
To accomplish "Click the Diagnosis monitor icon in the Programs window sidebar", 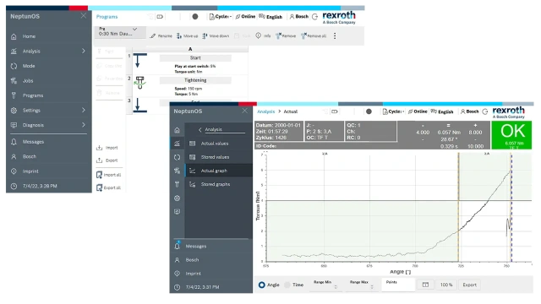I will click(14, 125).
